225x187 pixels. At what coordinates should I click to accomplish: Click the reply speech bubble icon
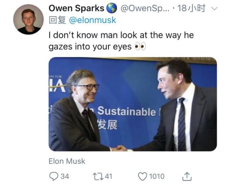click(x=54, y=176)
